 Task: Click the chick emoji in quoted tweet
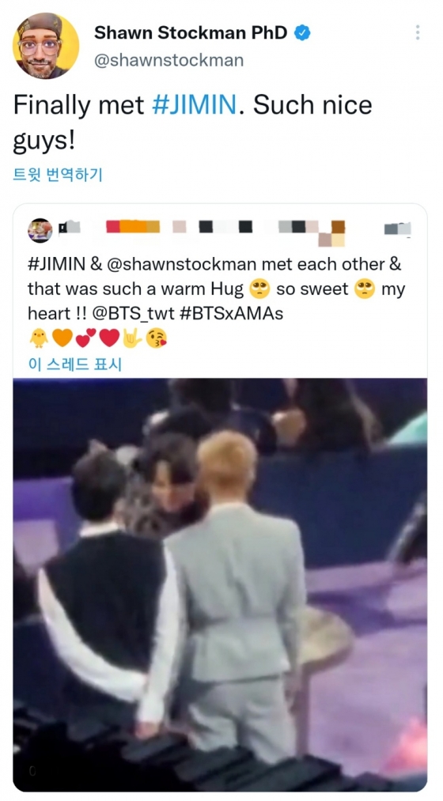pos(38,338)
